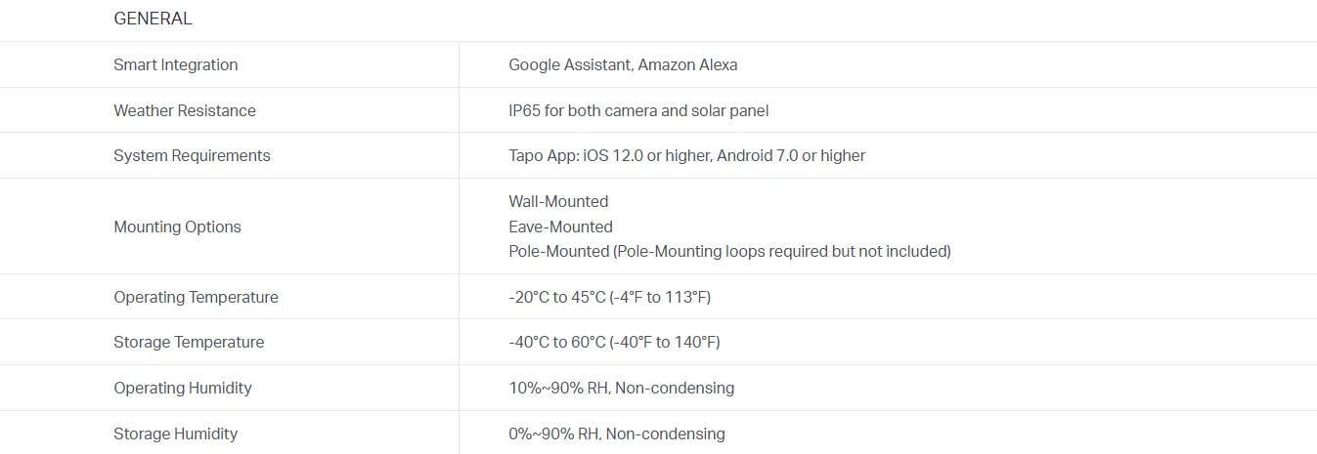Select the Storage Humidity label
The image size is (1317, 454).
[176, 433]
